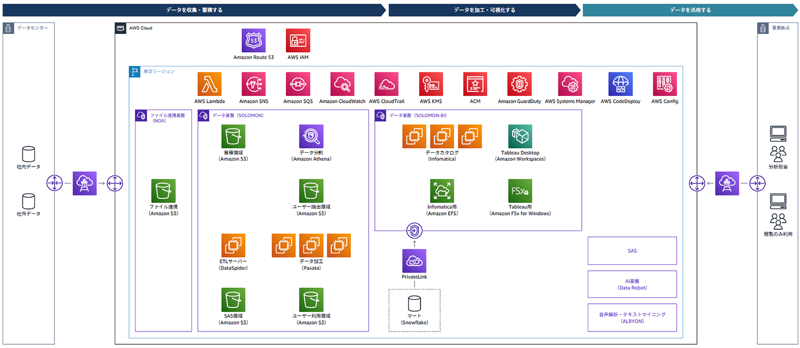The image size is (800, 348).
Task: Select the データを収集・蓄積する header banner
Action: [x=194, y=10]
